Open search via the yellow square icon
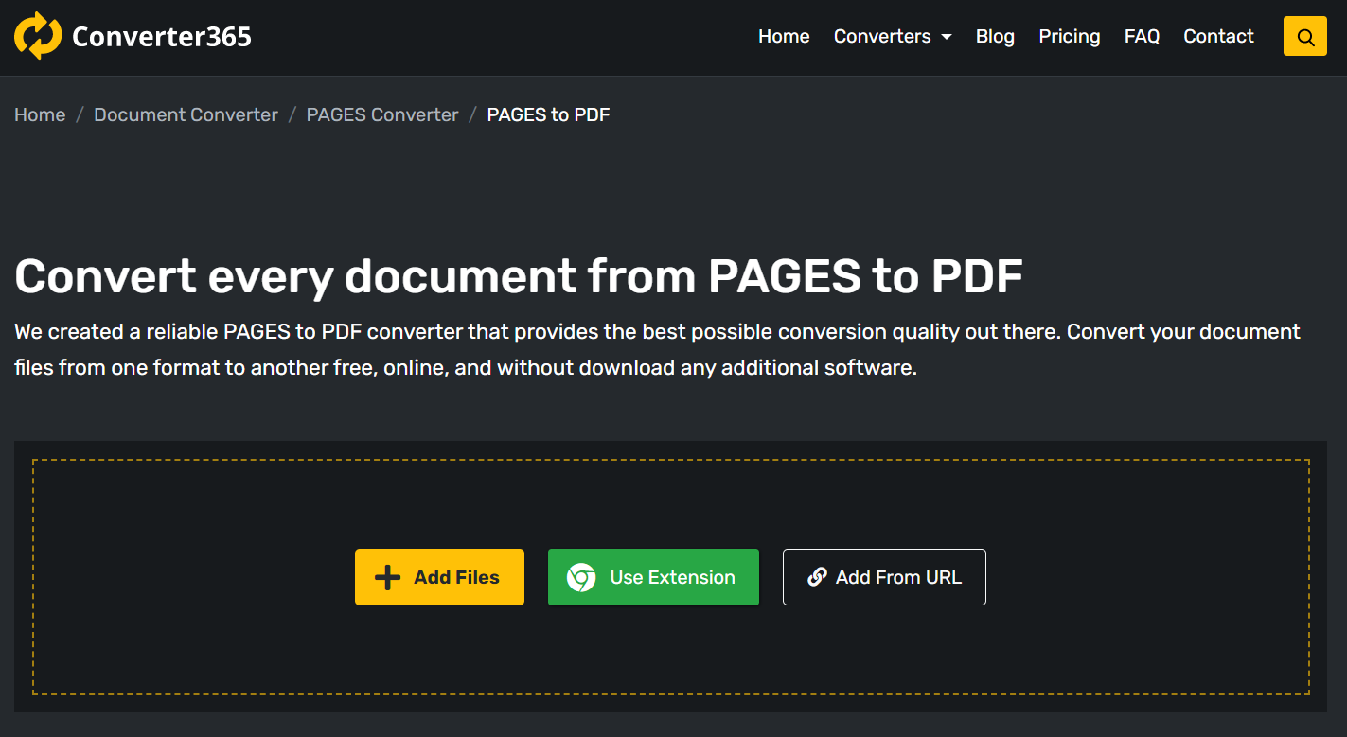 (x=1304, y=36)
